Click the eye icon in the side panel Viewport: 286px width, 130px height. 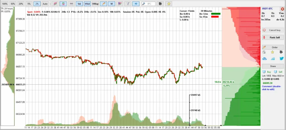pyautogui.click(x=281, y=52)
